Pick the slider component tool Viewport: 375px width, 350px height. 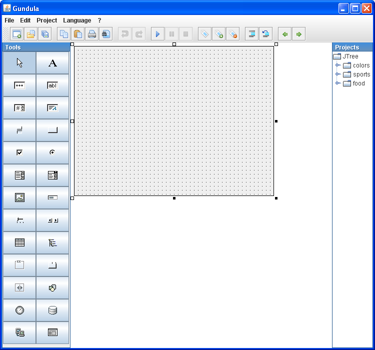(19, 220)
